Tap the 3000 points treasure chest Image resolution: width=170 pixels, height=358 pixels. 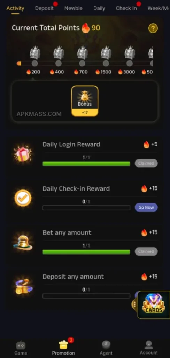[130, 52]
